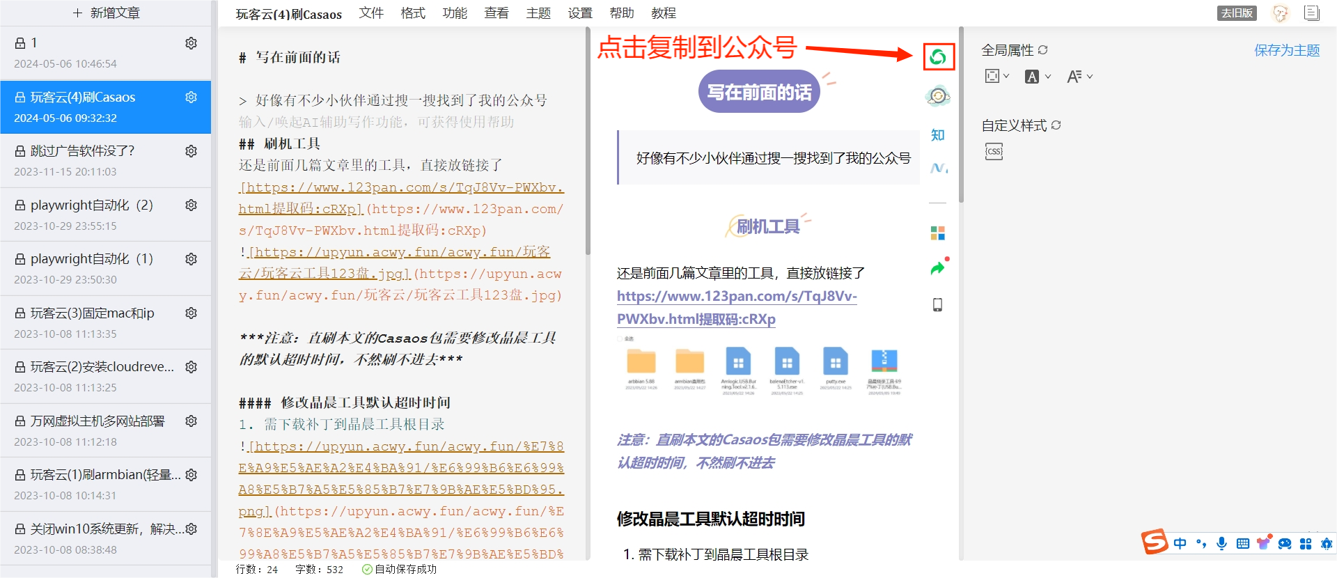1337x578 pixels.
Task: Open gear for 玩客云(1)刷armbian article
Action: click(191, 475)
